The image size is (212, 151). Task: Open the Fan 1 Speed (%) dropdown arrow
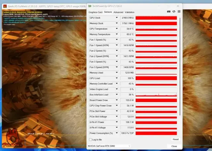117,40
